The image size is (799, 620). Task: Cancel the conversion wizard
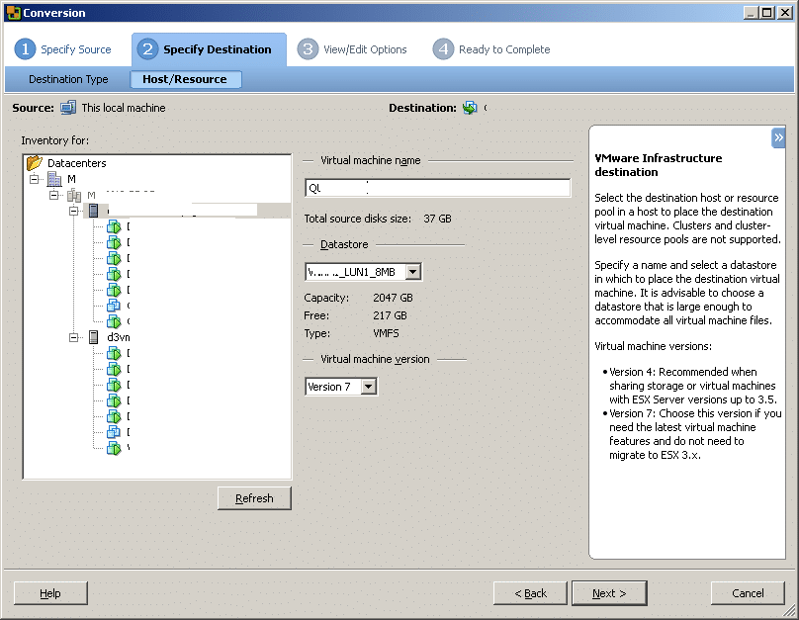748,593
